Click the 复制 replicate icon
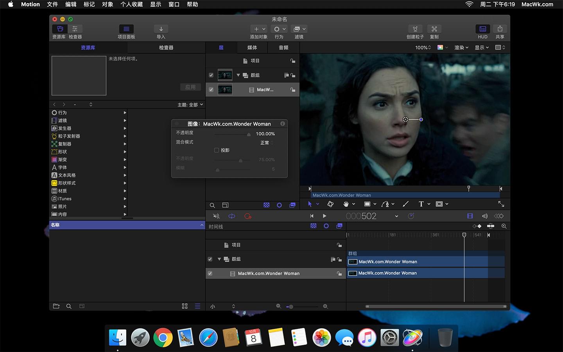Viewport: 563px width, 352px height. pyautogui.click(x=434, y=29)
